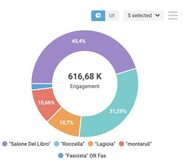Viewport: 183px width, 163px height.
Task: Click the red montaruli legend dot
Action: pyautogui.click(x=122, y=144)
